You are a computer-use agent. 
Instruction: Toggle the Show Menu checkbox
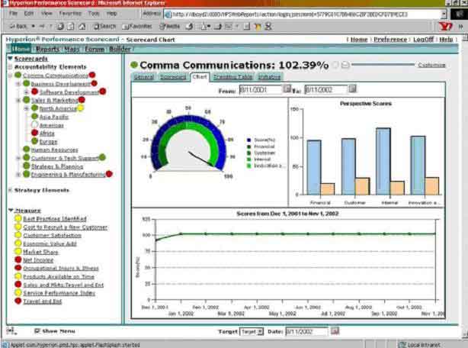(37, 331)
